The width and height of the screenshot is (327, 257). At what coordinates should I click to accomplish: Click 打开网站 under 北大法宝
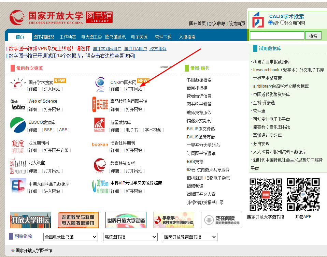[x=52, y=171]
